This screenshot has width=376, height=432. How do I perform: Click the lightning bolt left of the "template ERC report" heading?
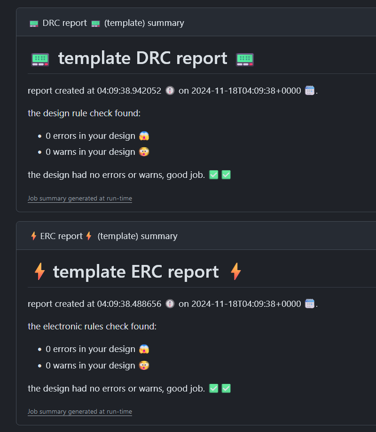pos(39,272)
